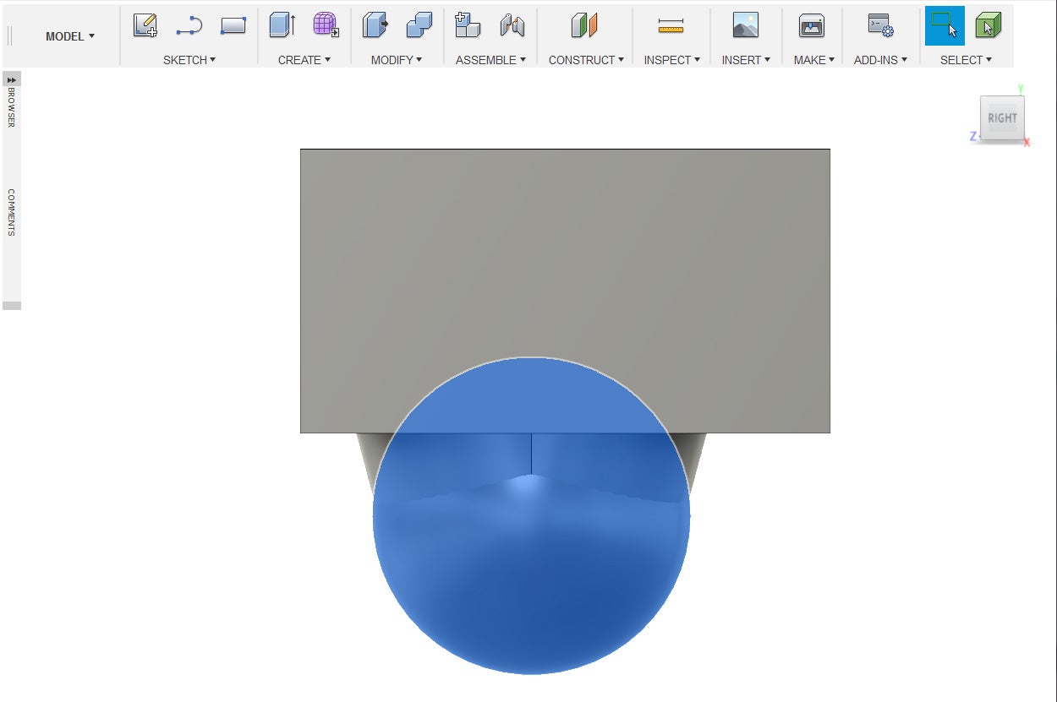Click the RIGHT face of ViewCube
This screenshot has height=702, width=1057.
click(x=1002, y=118)
